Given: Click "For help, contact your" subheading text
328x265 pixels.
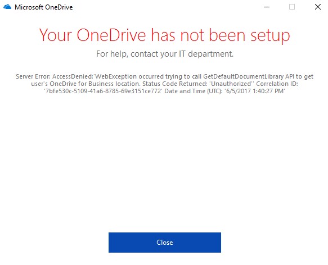Looking at the screenshot, I should pos(136,54).
